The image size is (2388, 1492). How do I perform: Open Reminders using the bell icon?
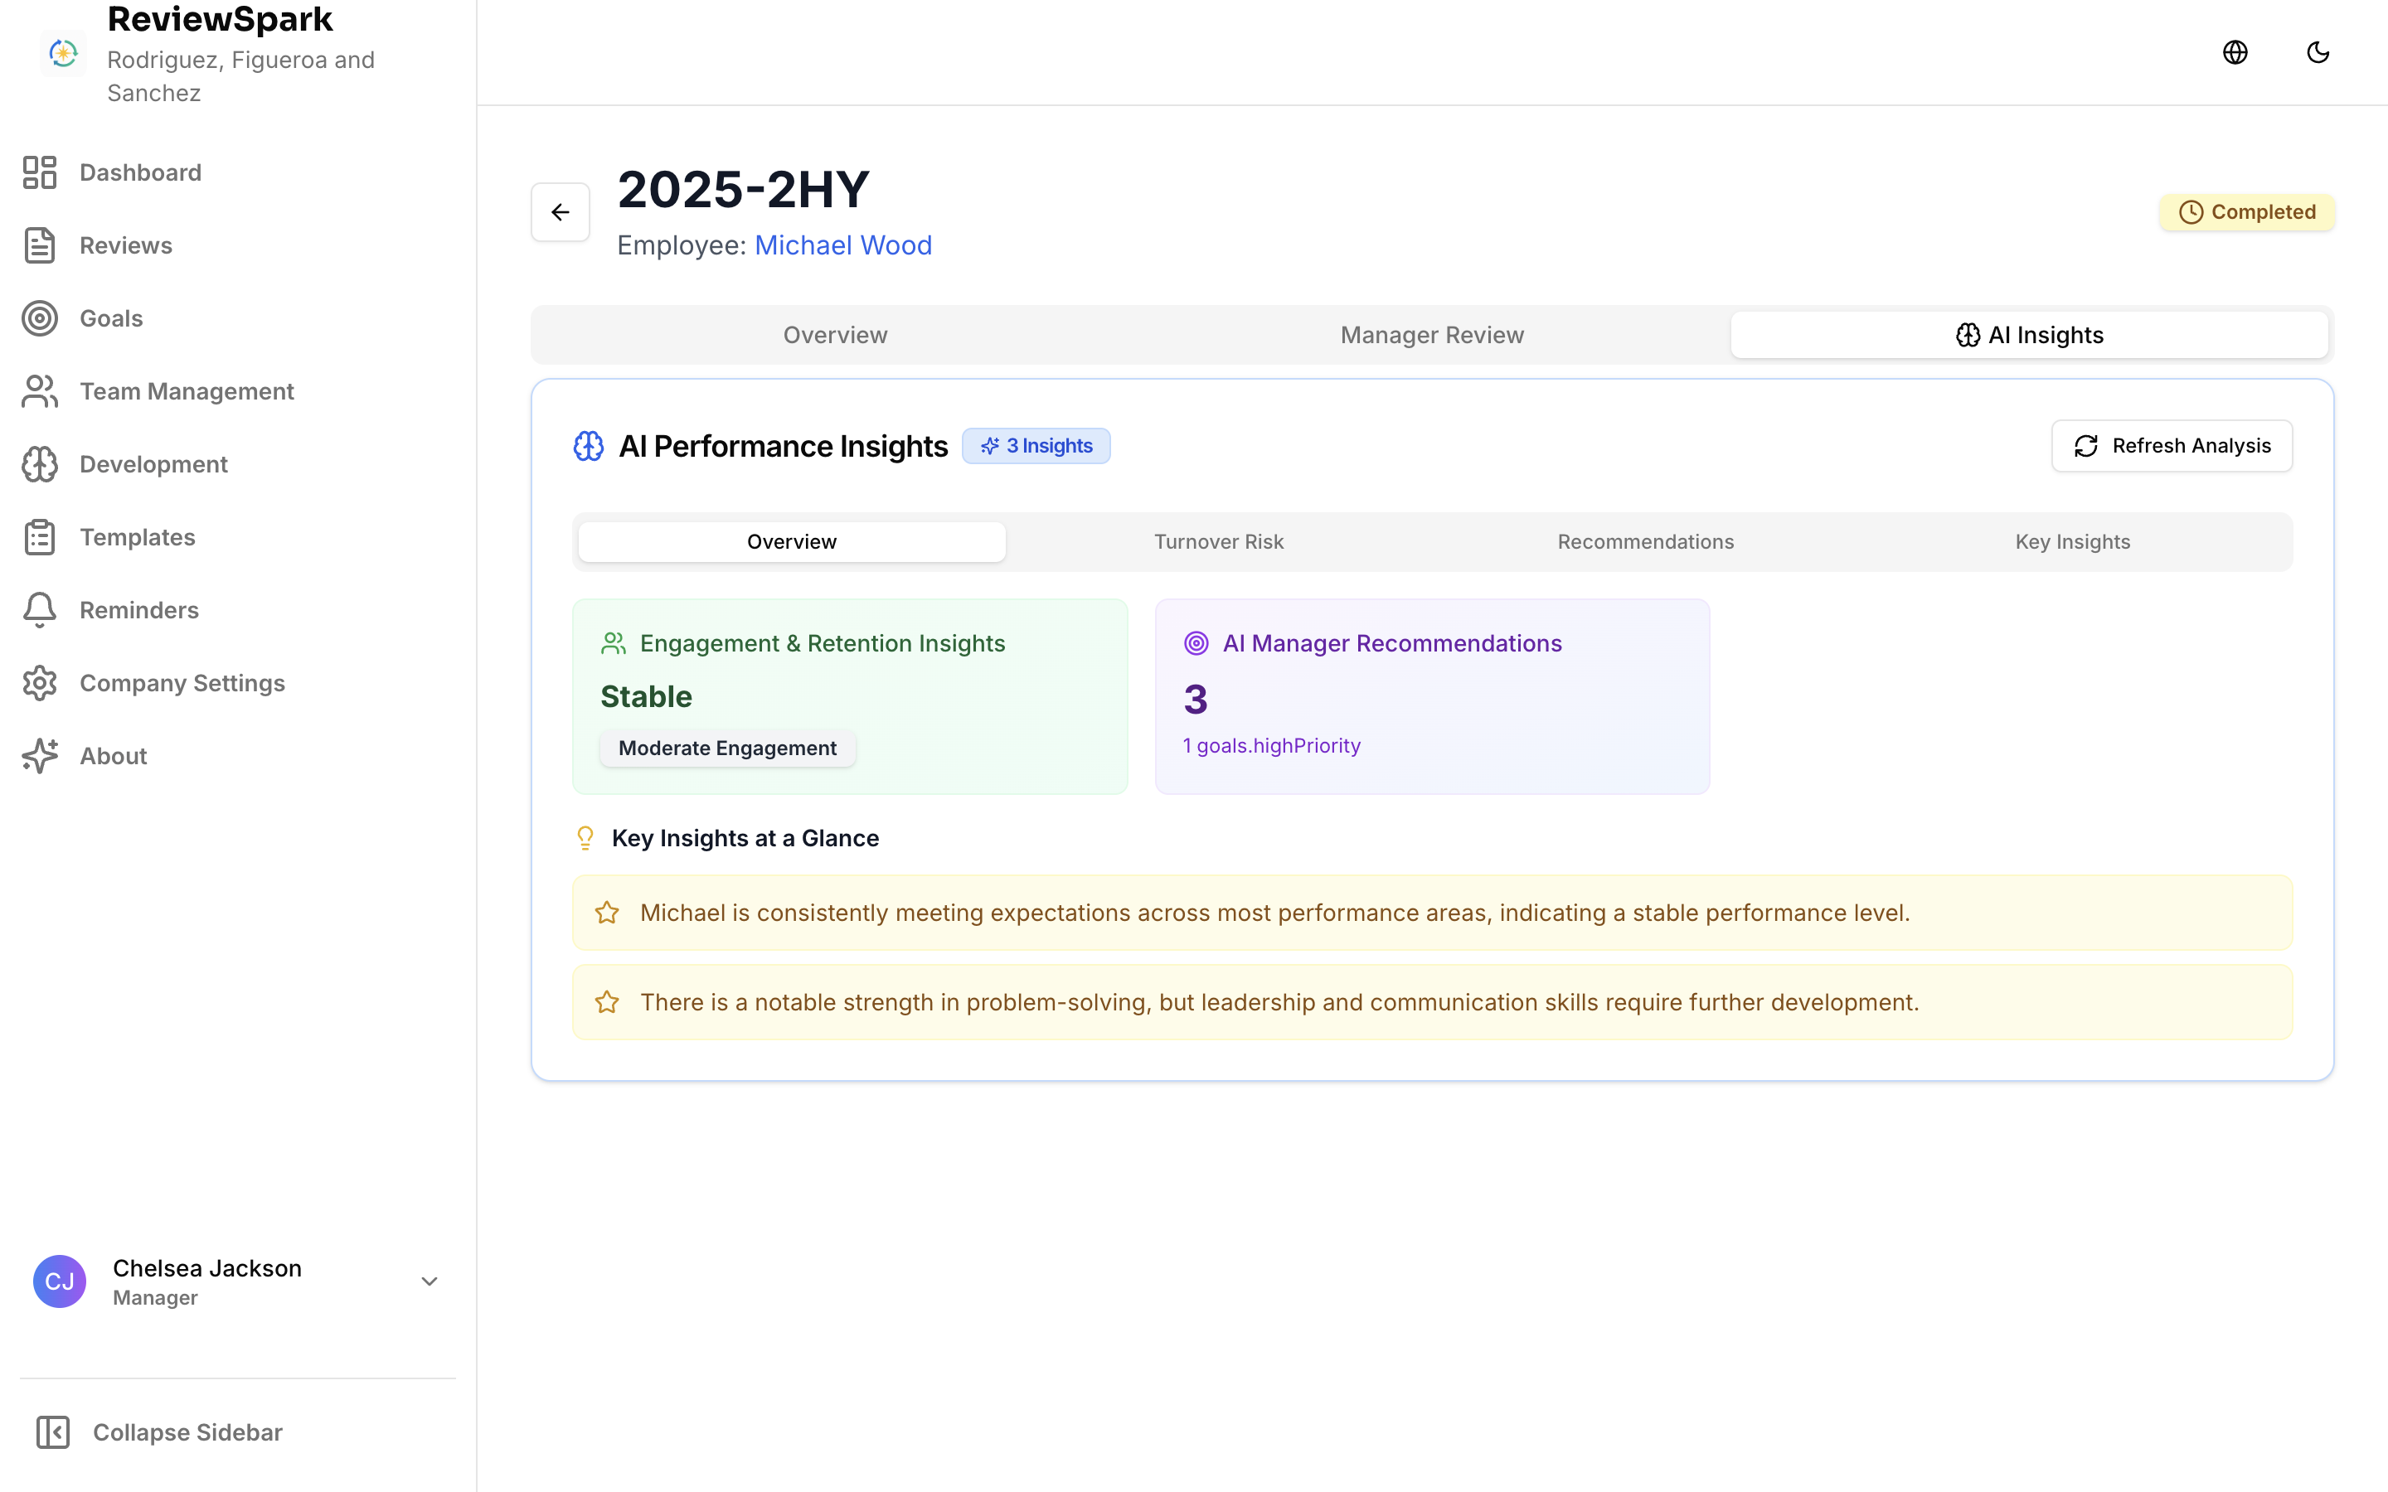(40, 610)
